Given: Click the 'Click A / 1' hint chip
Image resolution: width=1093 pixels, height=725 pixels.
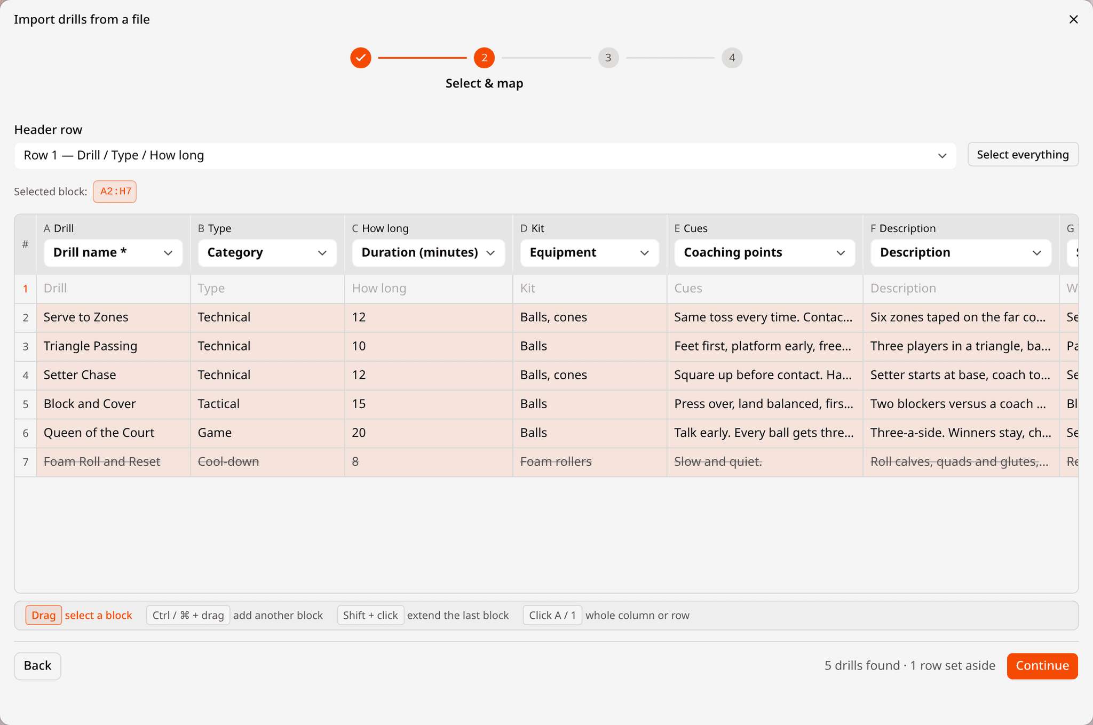Looking at the screenshot, I should (x=552, y=615).
